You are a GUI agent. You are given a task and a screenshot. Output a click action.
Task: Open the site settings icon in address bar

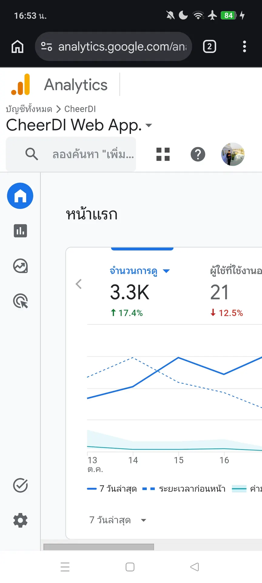(46, 46)
